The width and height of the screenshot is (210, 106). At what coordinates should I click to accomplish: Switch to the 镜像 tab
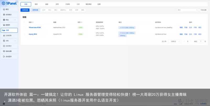pos(47,4)
